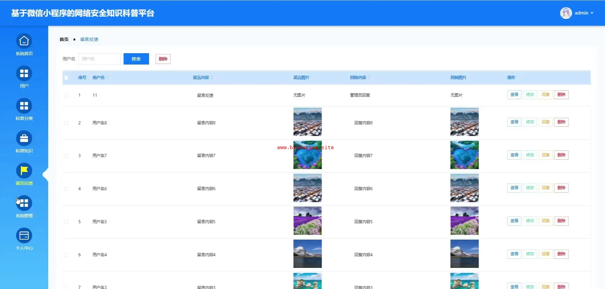Expand the admin account dropdown arrow
Screen dimensions: 605x289
click(592, 13)
